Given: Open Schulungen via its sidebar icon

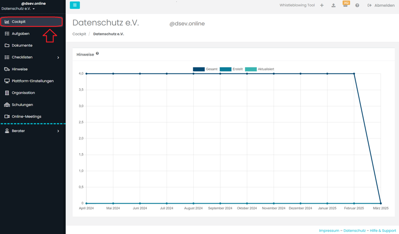Looking at the screenshot, I should pos(7,105).
